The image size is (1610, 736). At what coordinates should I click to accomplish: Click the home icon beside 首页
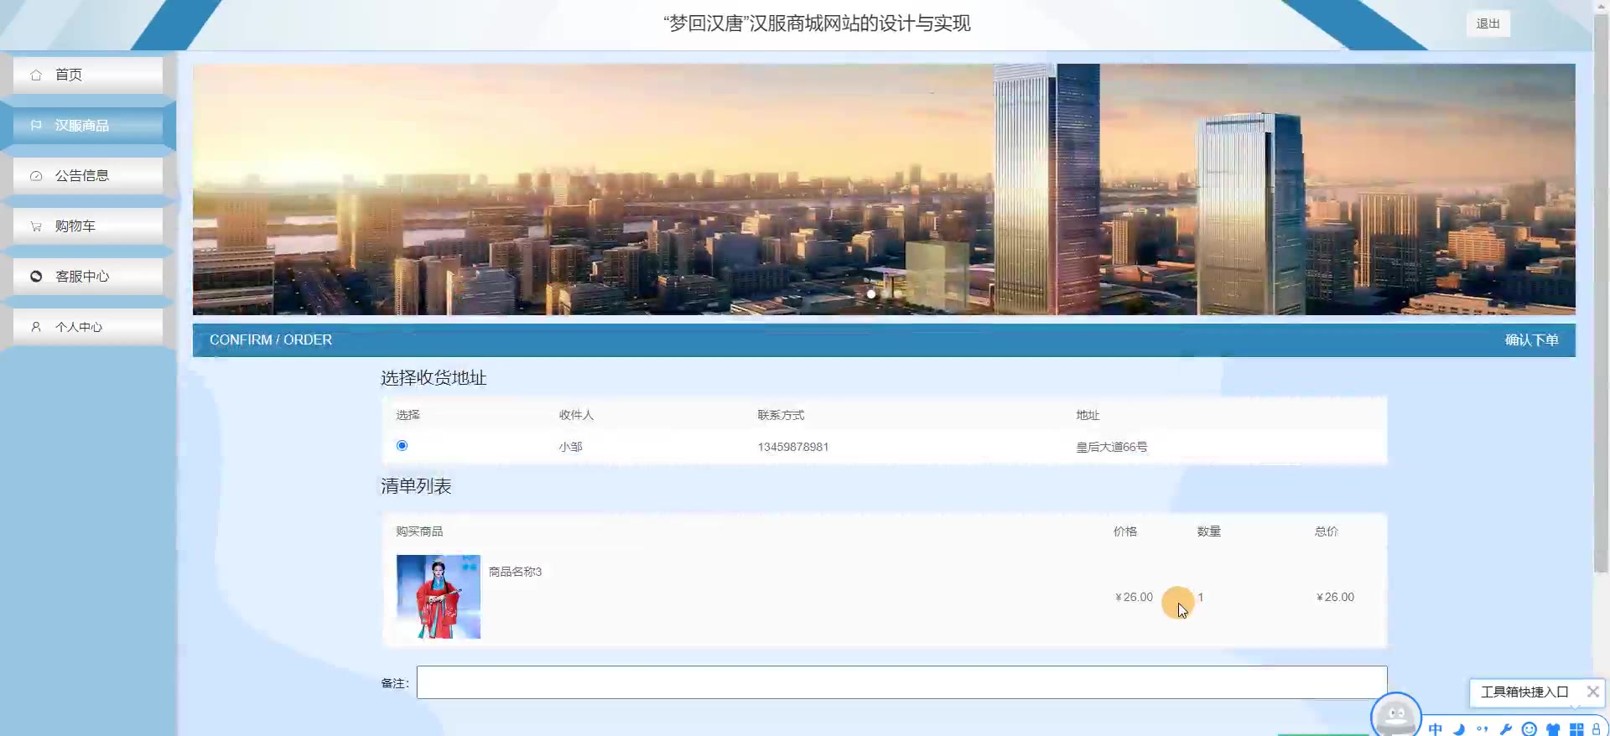36,75
